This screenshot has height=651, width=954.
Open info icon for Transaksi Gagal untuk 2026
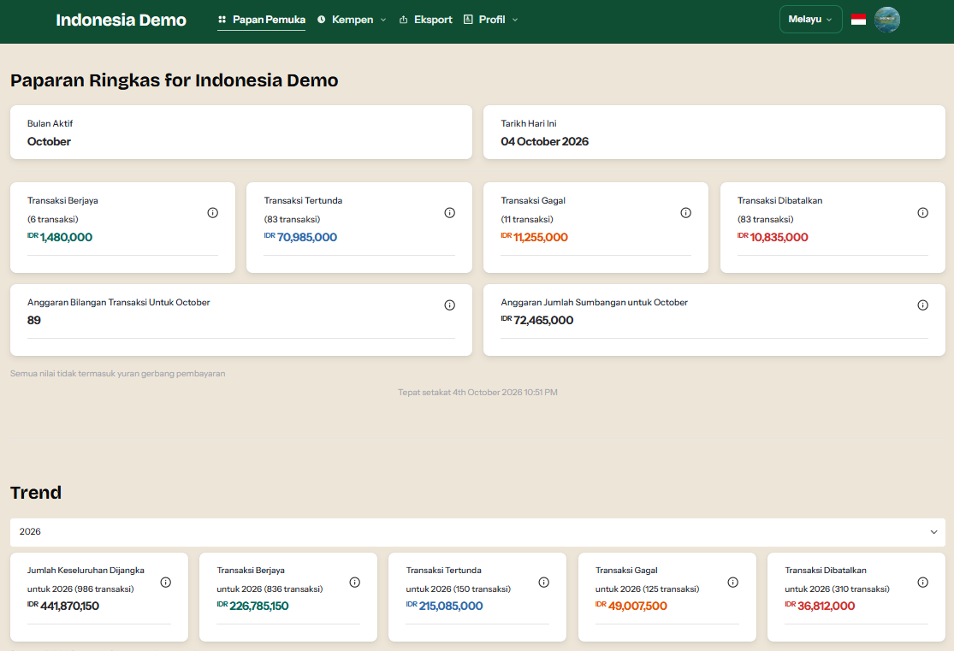click(733, 583)
